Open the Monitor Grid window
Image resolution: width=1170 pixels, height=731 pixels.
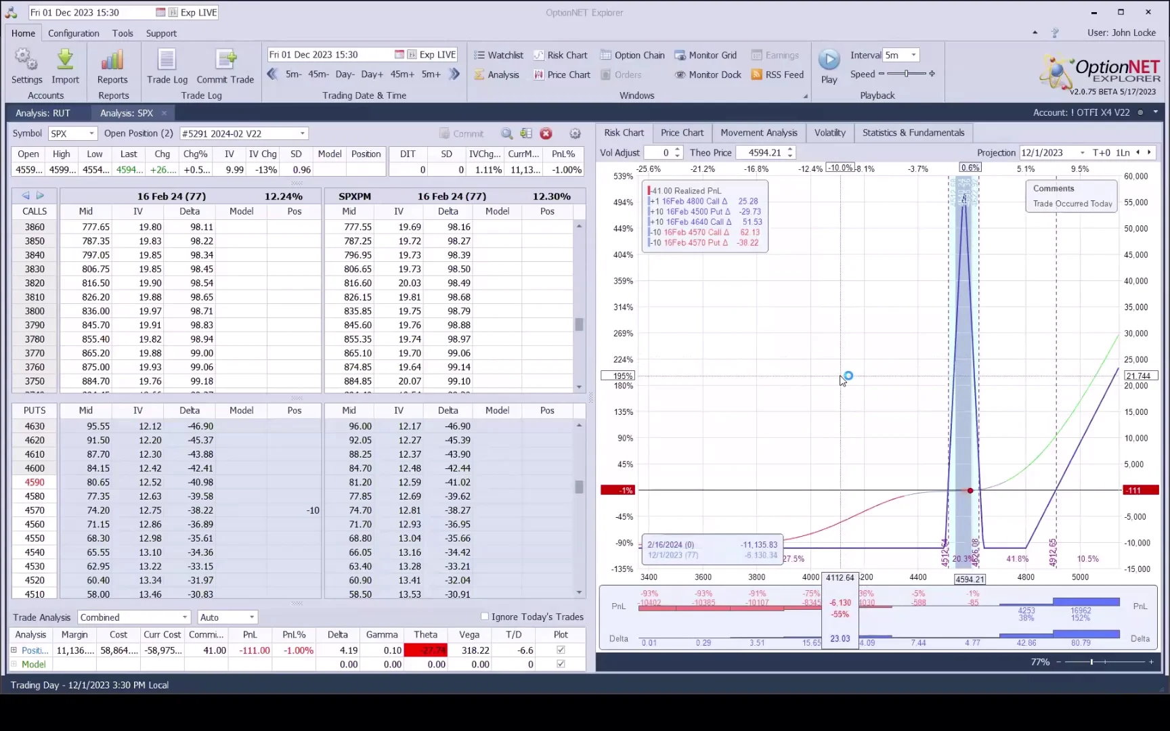[706, 55]
